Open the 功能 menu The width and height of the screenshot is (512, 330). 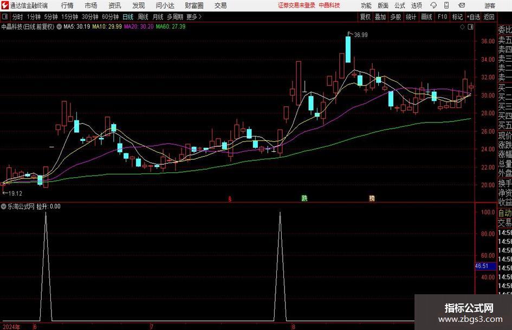point(366,5)
